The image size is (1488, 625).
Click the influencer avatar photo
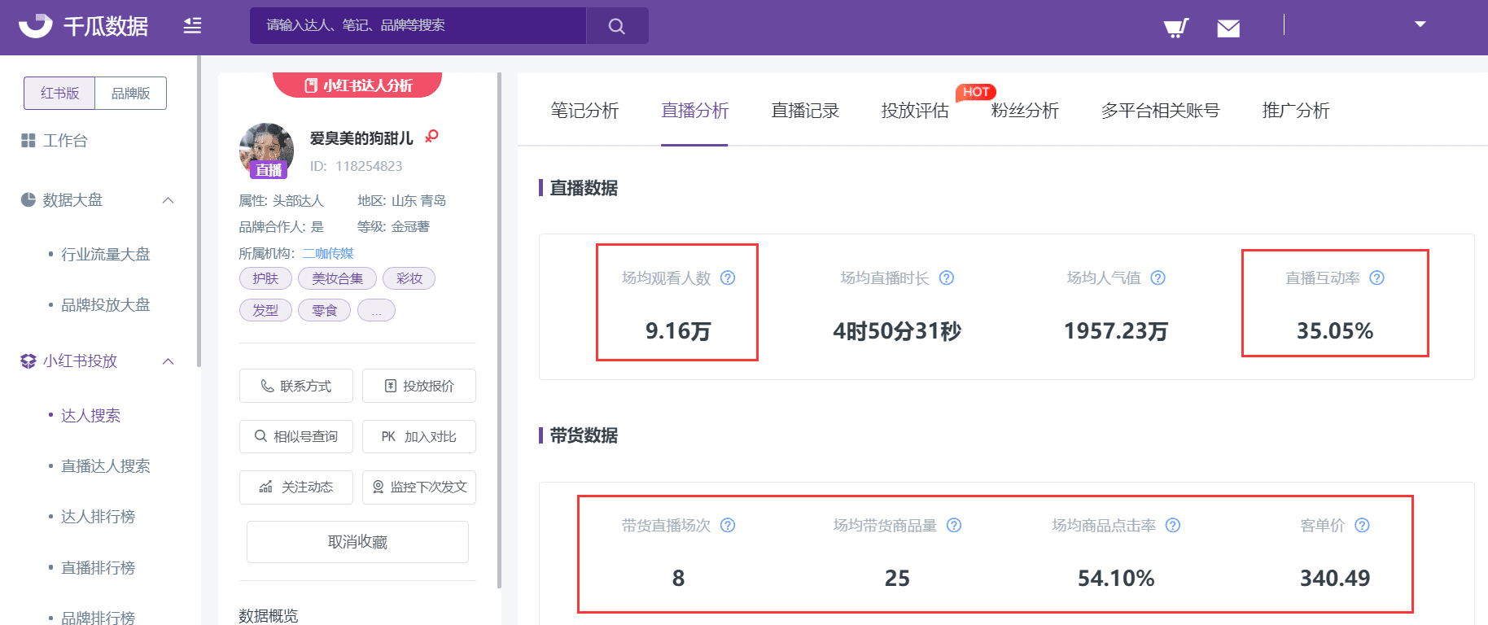click(266, 149)
